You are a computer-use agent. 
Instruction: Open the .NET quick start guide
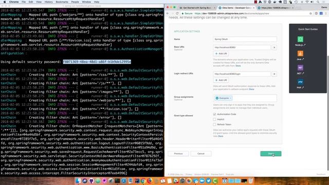(x=300, y=70)
